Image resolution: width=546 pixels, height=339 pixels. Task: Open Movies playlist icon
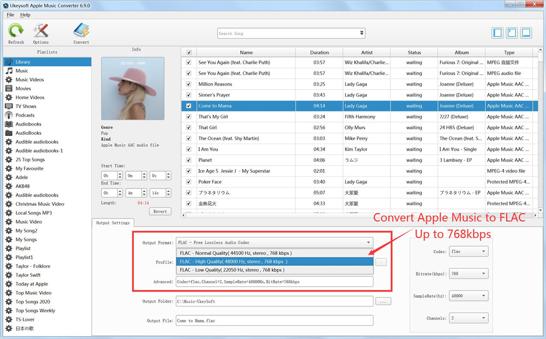point(9,88)
